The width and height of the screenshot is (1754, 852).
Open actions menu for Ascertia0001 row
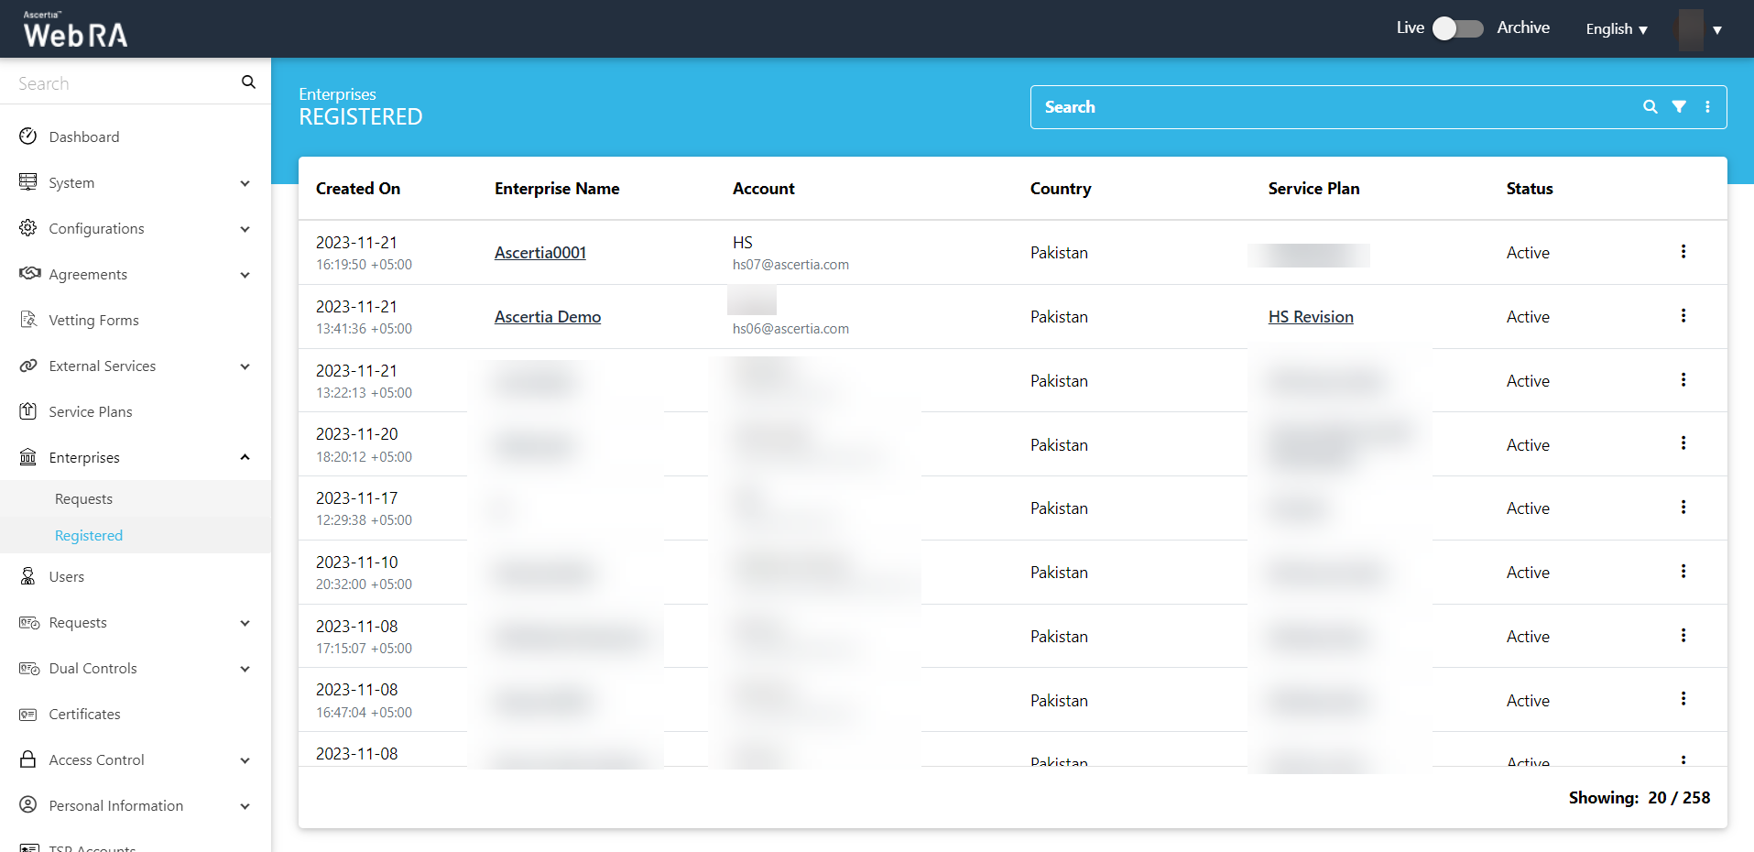point(1683,252)
